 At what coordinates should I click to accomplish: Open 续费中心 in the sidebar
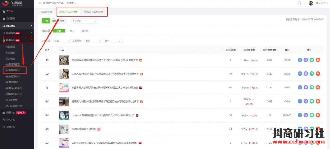[x=11, y=113]
